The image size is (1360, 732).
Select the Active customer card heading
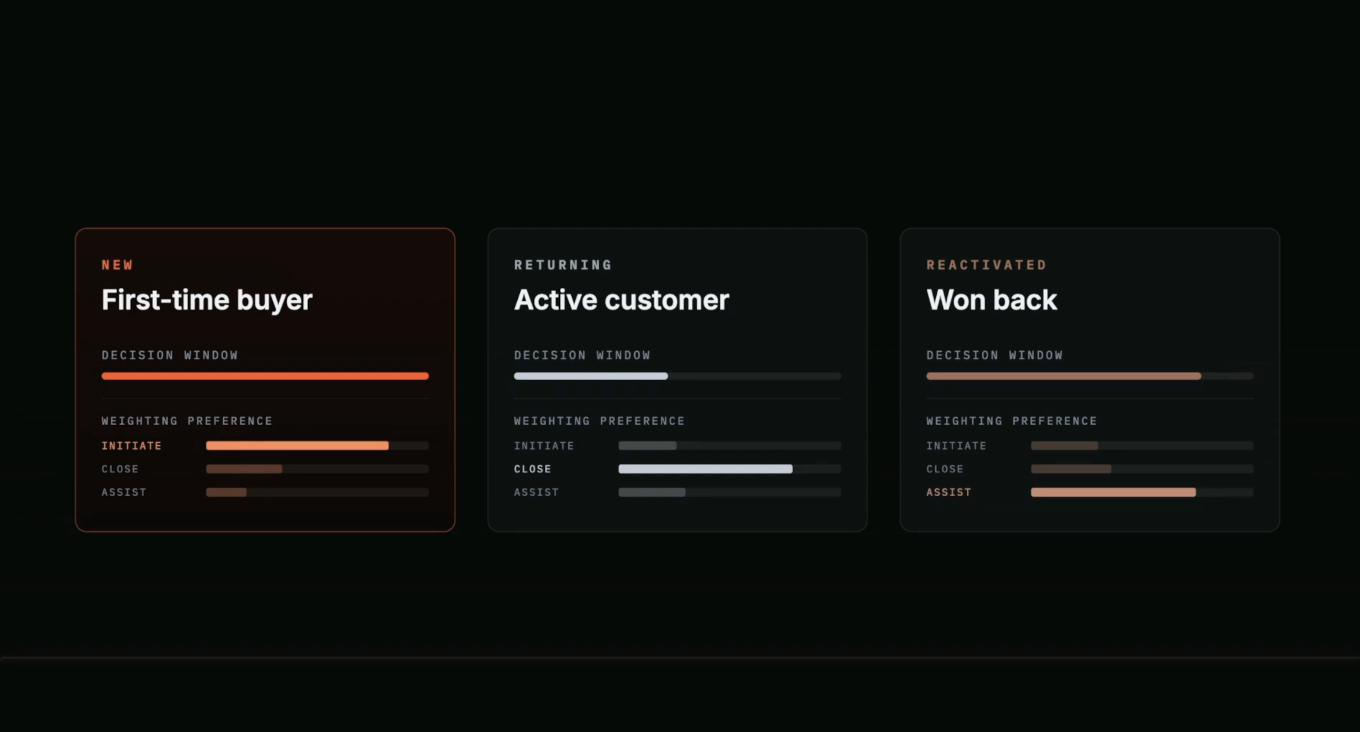tap(621, 300)
